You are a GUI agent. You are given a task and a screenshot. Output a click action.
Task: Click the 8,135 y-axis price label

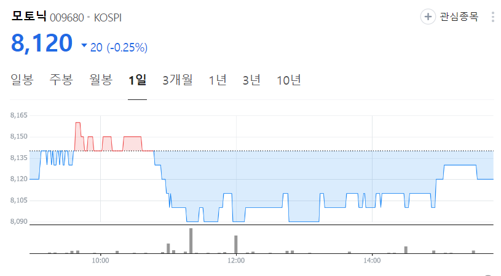(x=19, y=158)
